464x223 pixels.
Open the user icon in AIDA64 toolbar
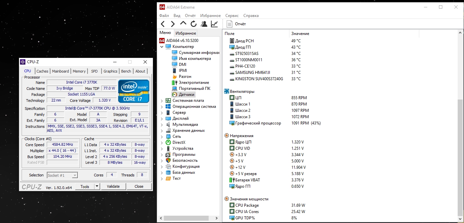tap(204, 24)
